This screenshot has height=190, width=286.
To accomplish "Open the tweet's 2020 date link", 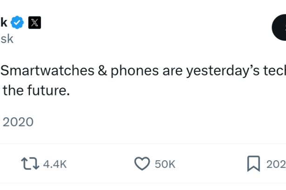I will [x=18, y=122].
